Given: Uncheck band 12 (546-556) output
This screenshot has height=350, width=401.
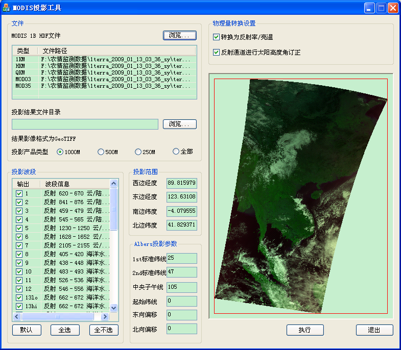Looking at the screenshot, I should point(19,289).
